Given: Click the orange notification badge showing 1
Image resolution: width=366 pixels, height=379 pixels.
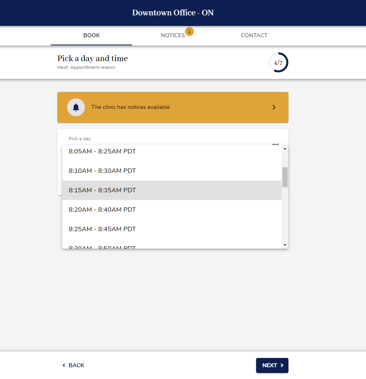Looking at the screenshot, I should point(189,31).
